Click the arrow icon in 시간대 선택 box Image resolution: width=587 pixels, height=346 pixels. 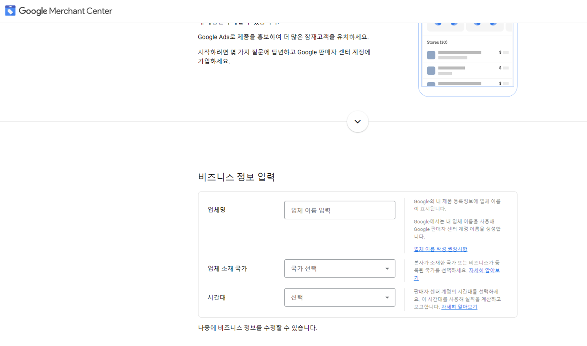(387, 298)
